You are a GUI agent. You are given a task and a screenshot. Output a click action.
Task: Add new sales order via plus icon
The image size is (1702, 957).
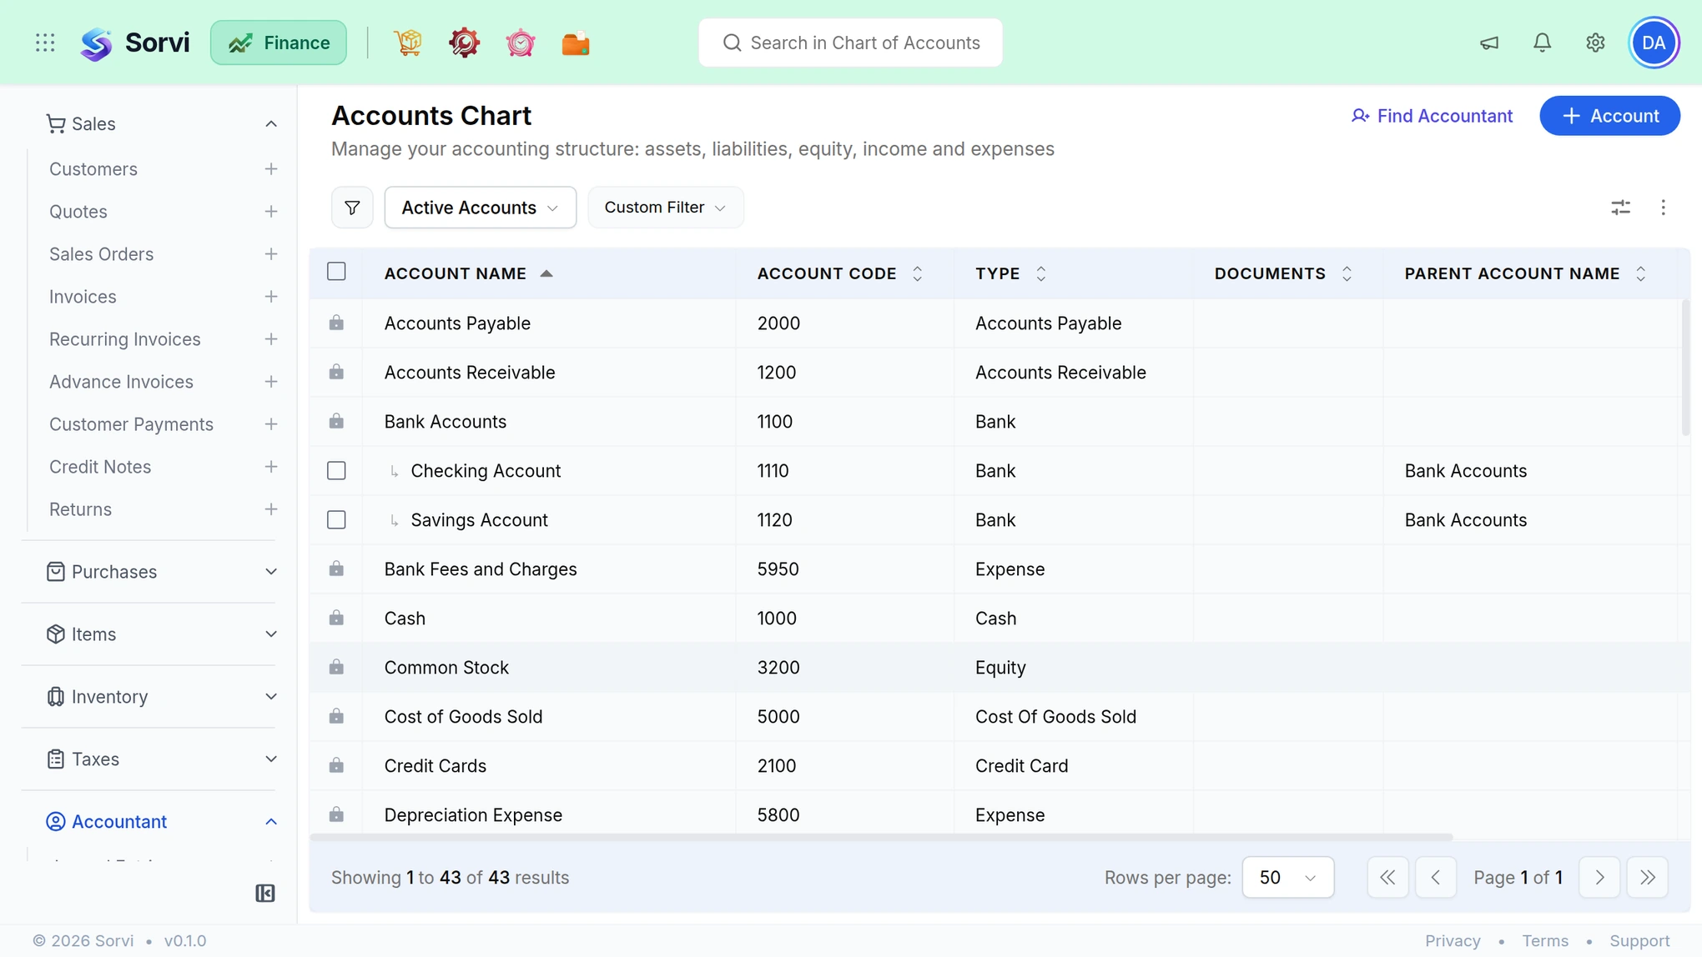270,254
